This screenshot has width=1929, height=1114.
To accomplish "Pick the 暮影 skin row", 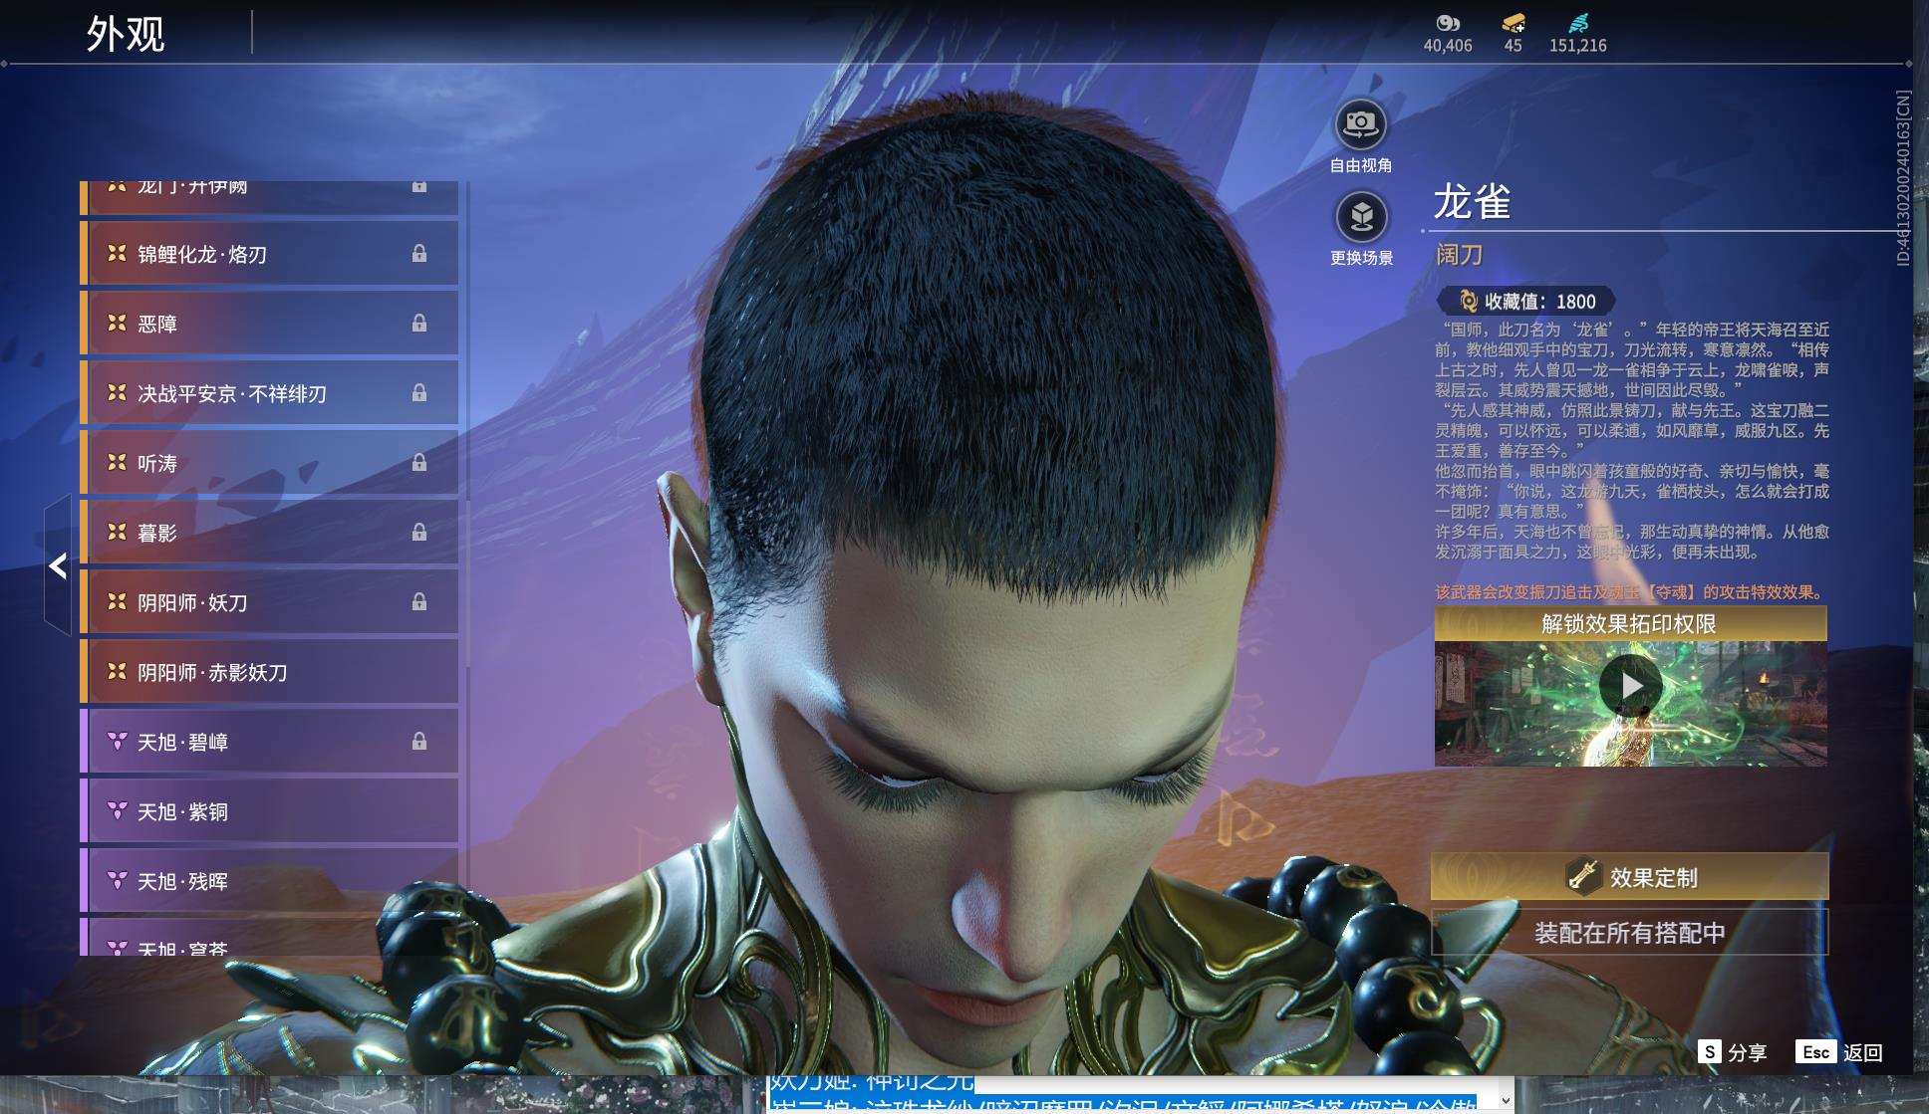I will pyautogui.click(x=269, y=533).
